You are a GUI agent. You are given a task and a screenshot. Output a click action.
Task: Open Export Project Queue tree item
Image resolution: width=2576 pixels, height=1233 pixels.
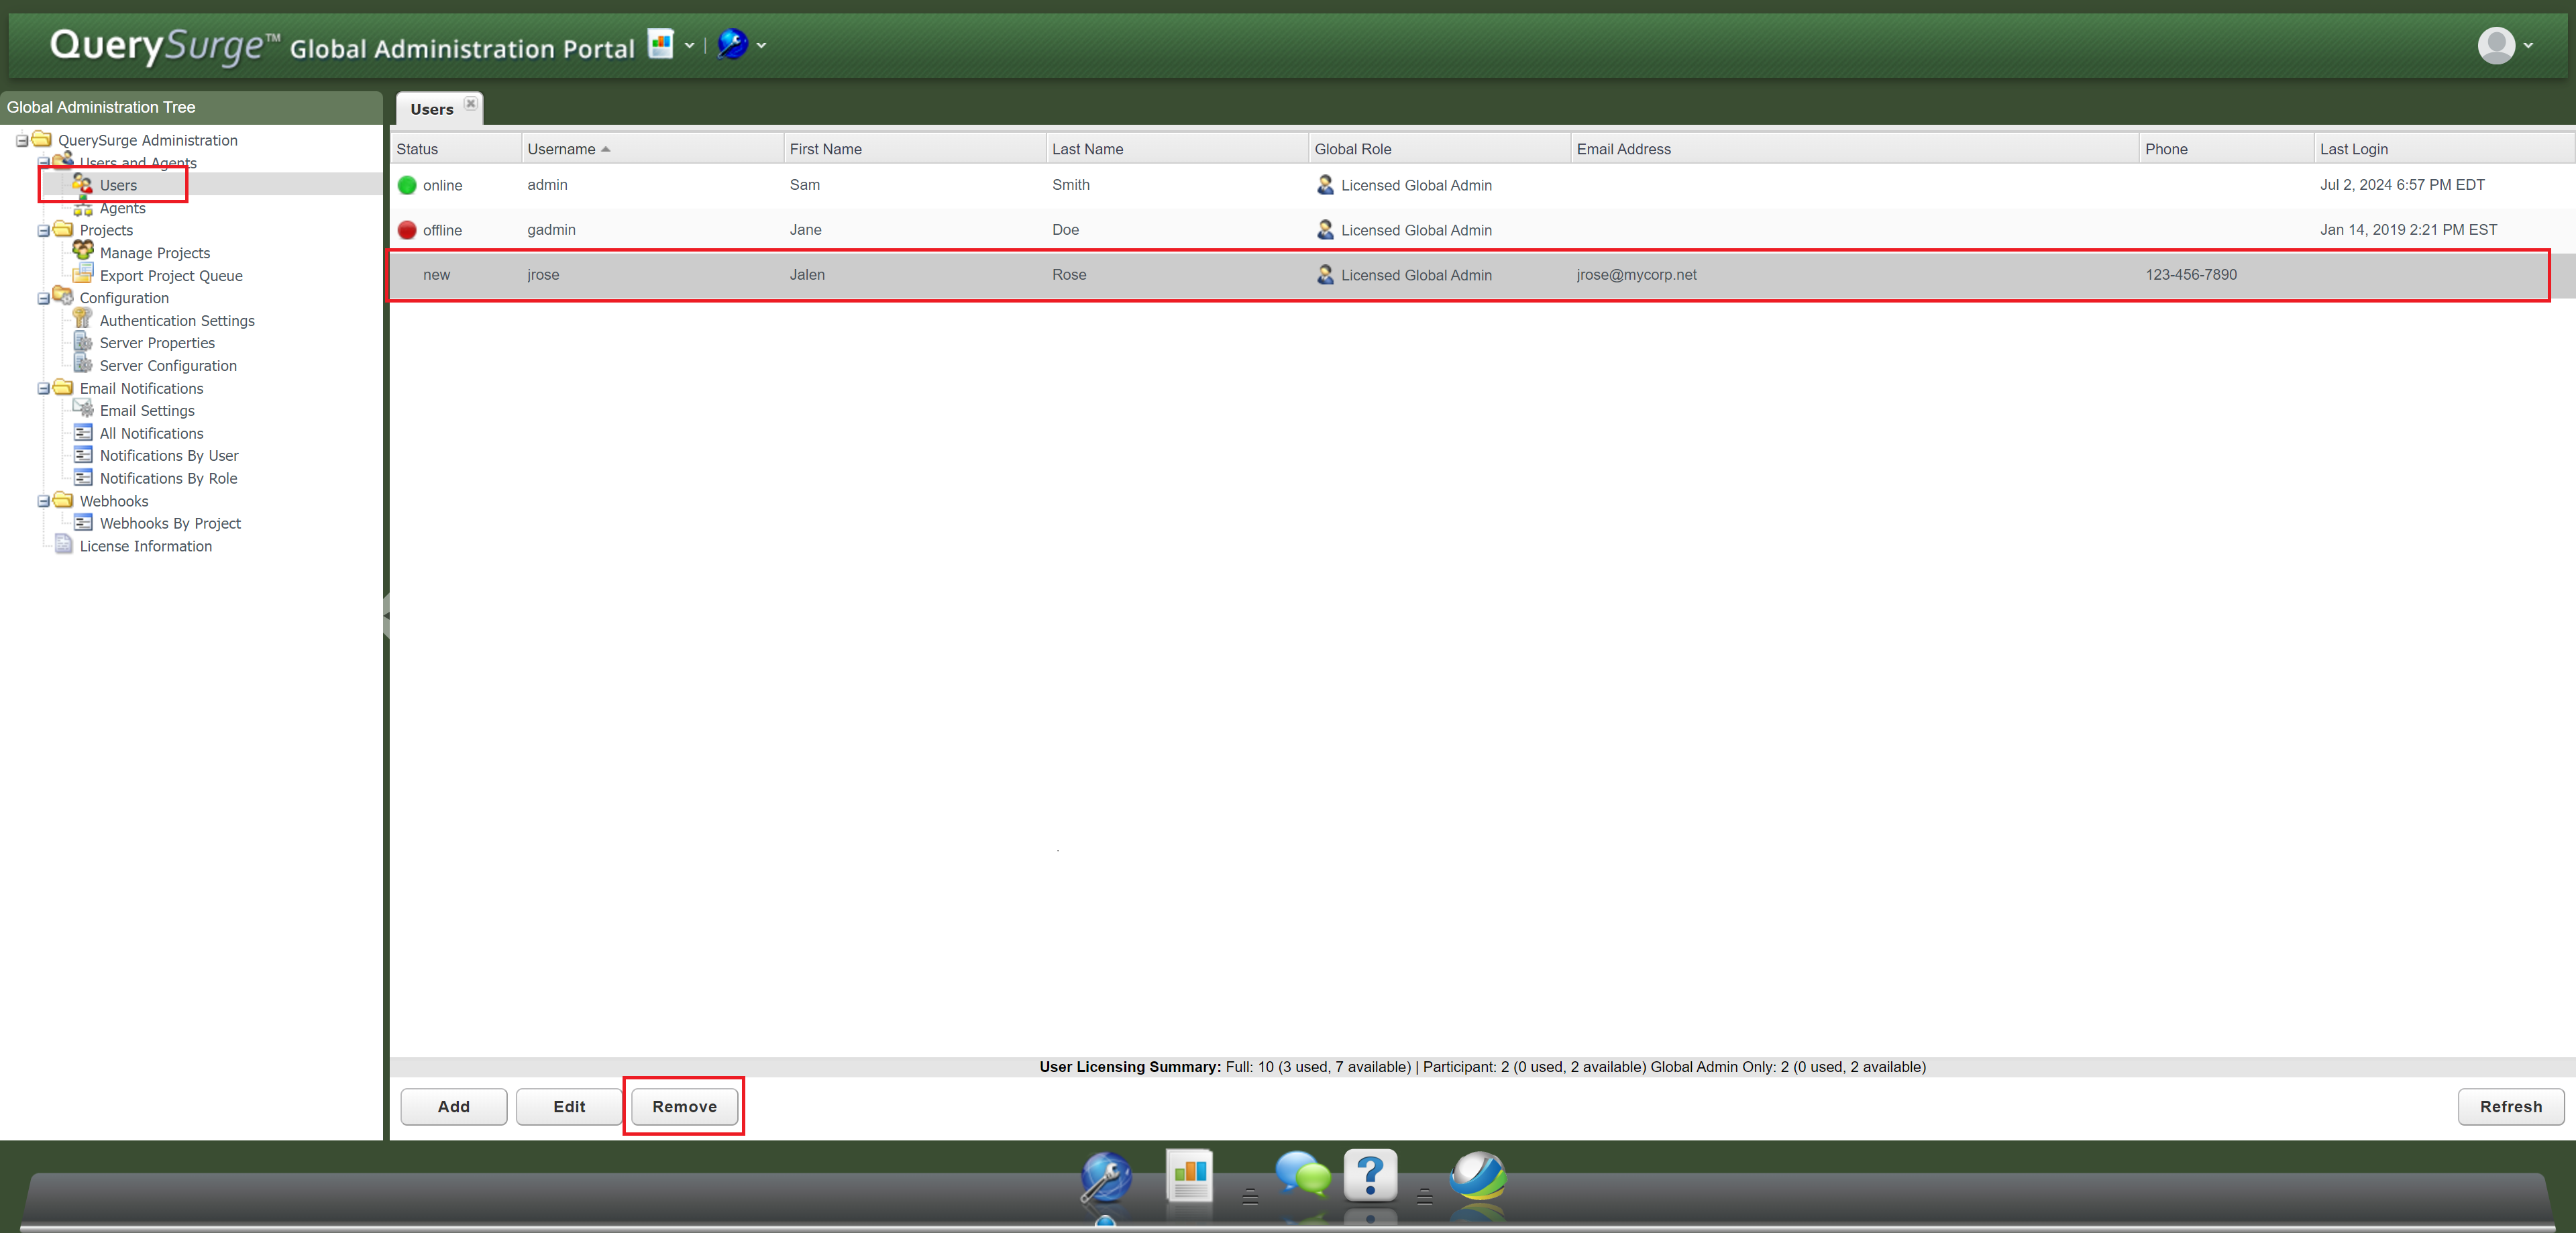point(171,276)
